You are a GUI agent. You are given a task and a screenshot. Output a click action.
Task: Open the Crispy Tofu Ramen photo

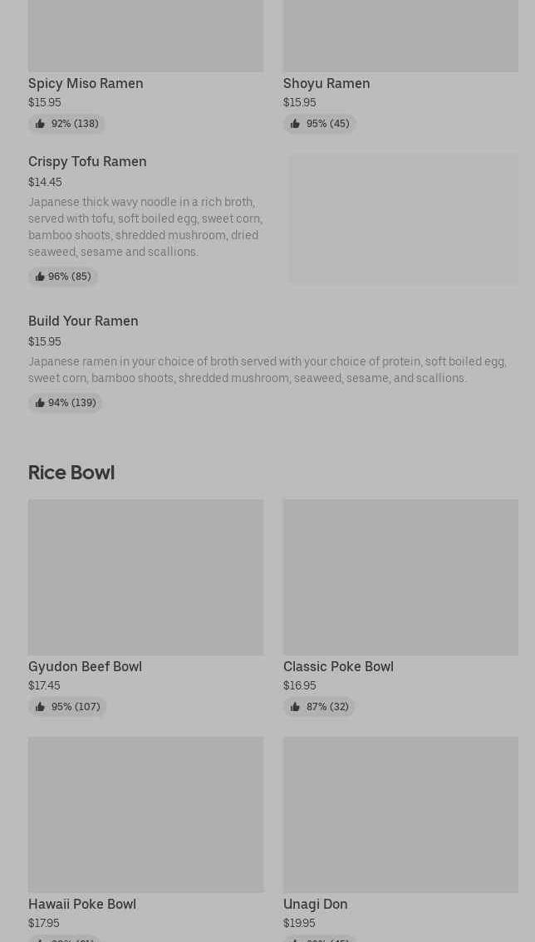point(404,219)
